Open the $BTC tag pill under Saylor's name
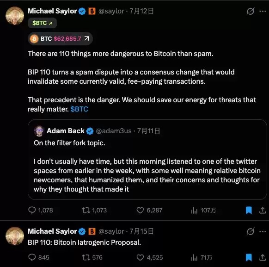The image size is (269, 267). click(x=42, y=23)
